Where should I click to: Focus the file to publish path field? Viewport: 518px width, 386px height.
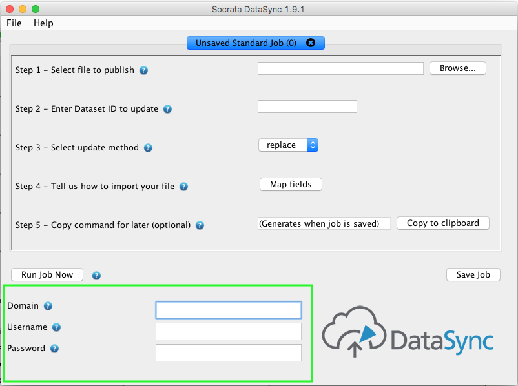[x=340, y=68]
